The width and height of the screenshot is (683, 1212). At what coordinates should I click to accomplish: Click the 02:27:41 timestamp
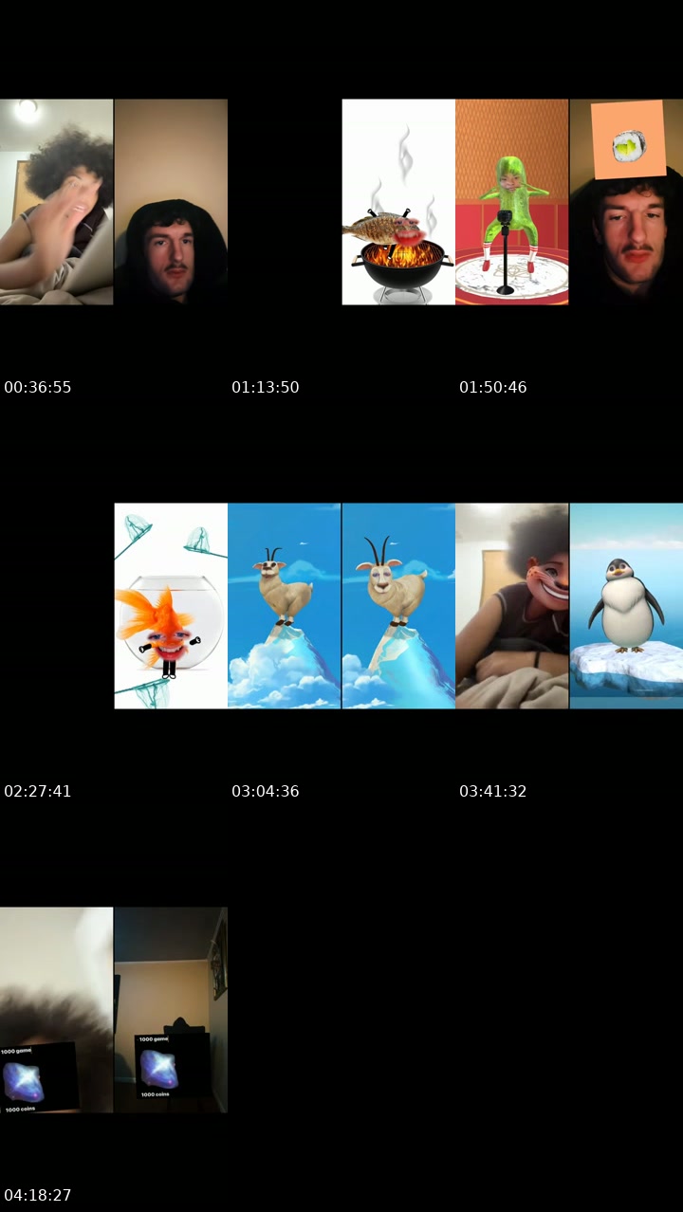[x=38, y=791]
